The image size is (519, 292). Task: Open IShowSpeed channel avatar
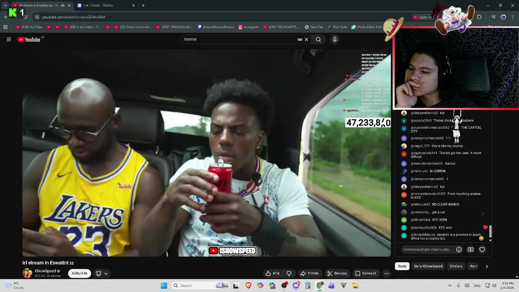[x=27, y=273]
